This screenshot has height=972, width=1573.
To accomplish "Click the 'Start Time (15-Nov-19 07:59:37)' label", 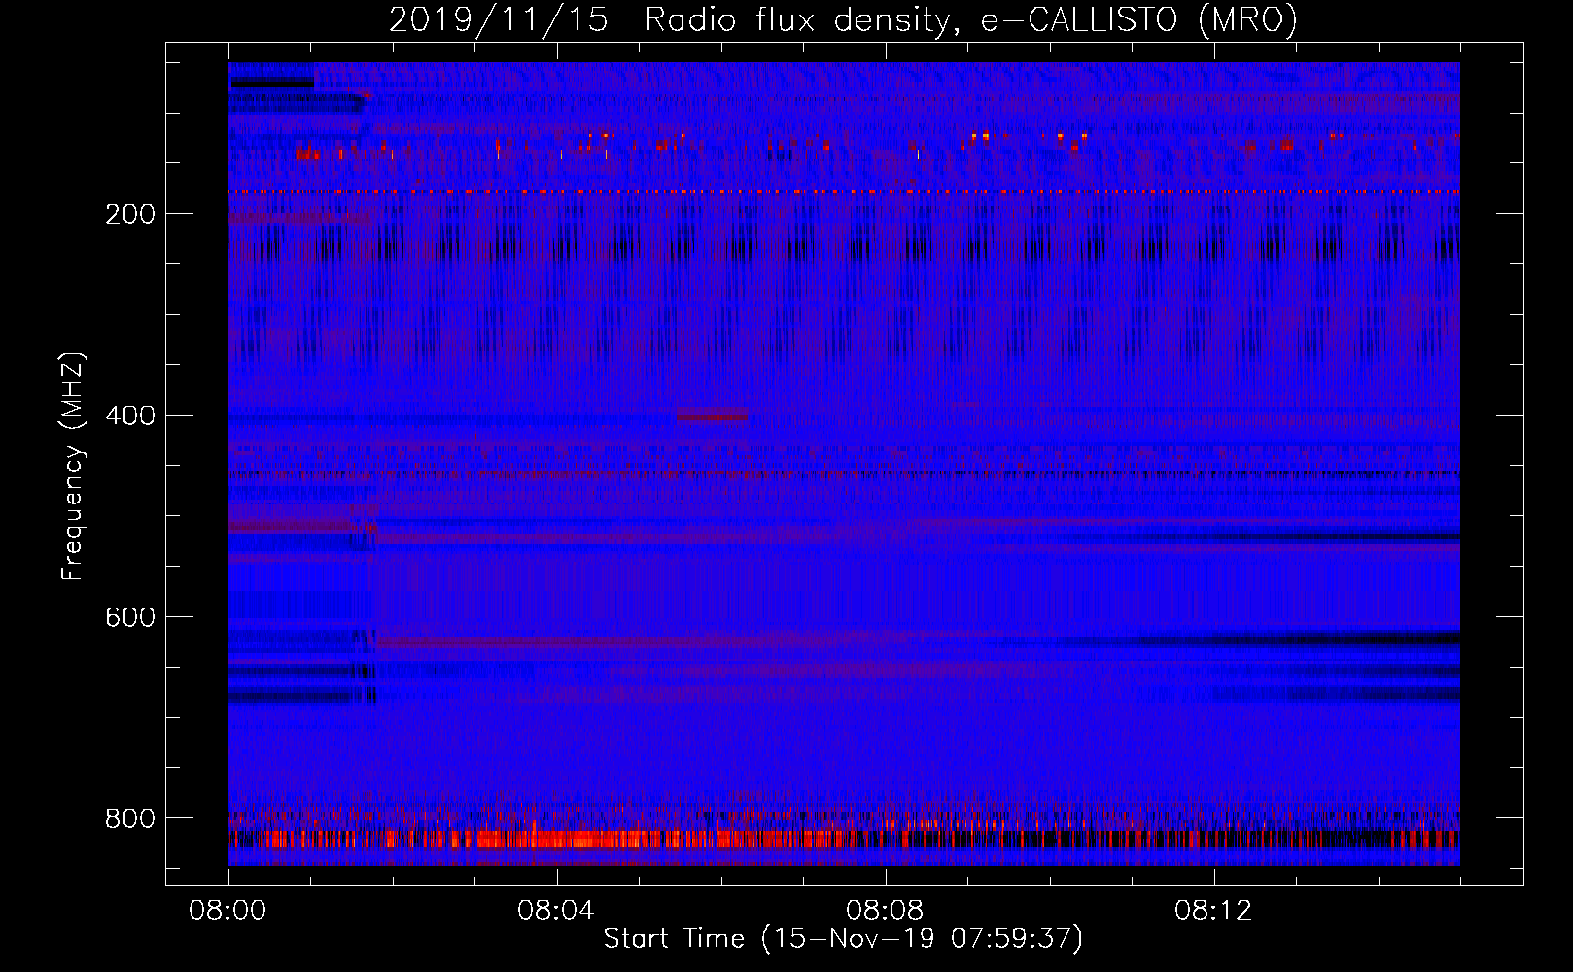I will (843, 938).
